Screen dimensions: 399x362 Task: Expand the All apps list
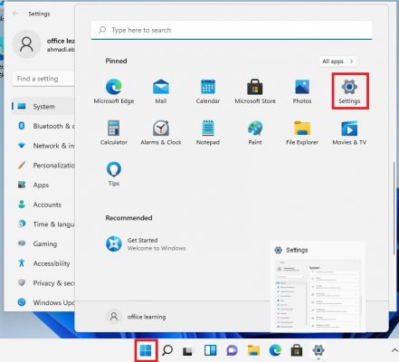pyautogui.click(x=337, y=62)
